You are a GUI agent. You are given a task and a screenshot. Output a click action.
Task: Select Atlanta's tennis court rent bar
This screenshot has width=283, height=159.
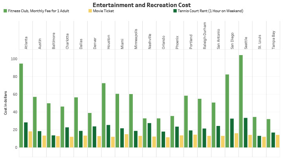coord(26,135)
